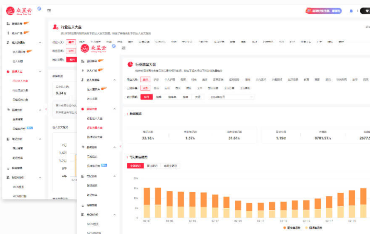This screenshot has width=370, height=234.
Task: Collapse 数据大盘 section chevron in front window
Action: pyautogui.click(x=114, y=109)
